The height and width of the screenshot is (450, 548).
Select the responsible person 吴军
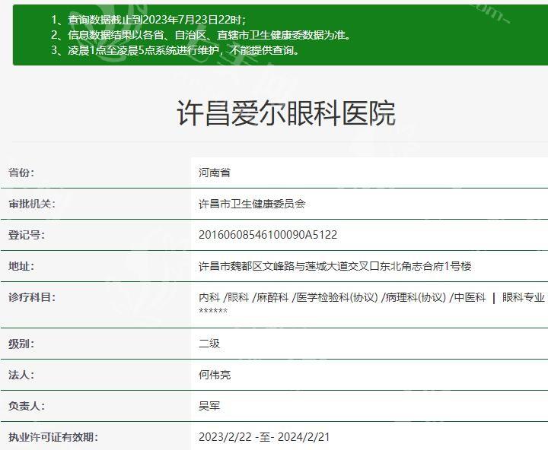[209, 406]
